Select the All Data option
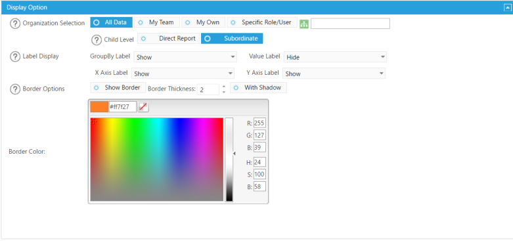This screenshot has height=241, width=513. [x=111, y=22]
